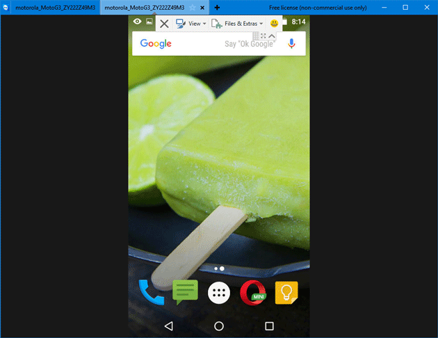Image resolution: width=438 pixels, height=338 pixels.
Task: Minimize the TeamViewer window
Action: pyautogui.click(x=384, y=8)
